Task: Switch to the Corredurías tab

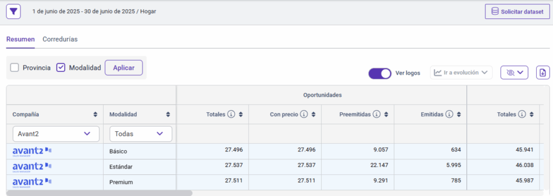Action: (60, 39)
